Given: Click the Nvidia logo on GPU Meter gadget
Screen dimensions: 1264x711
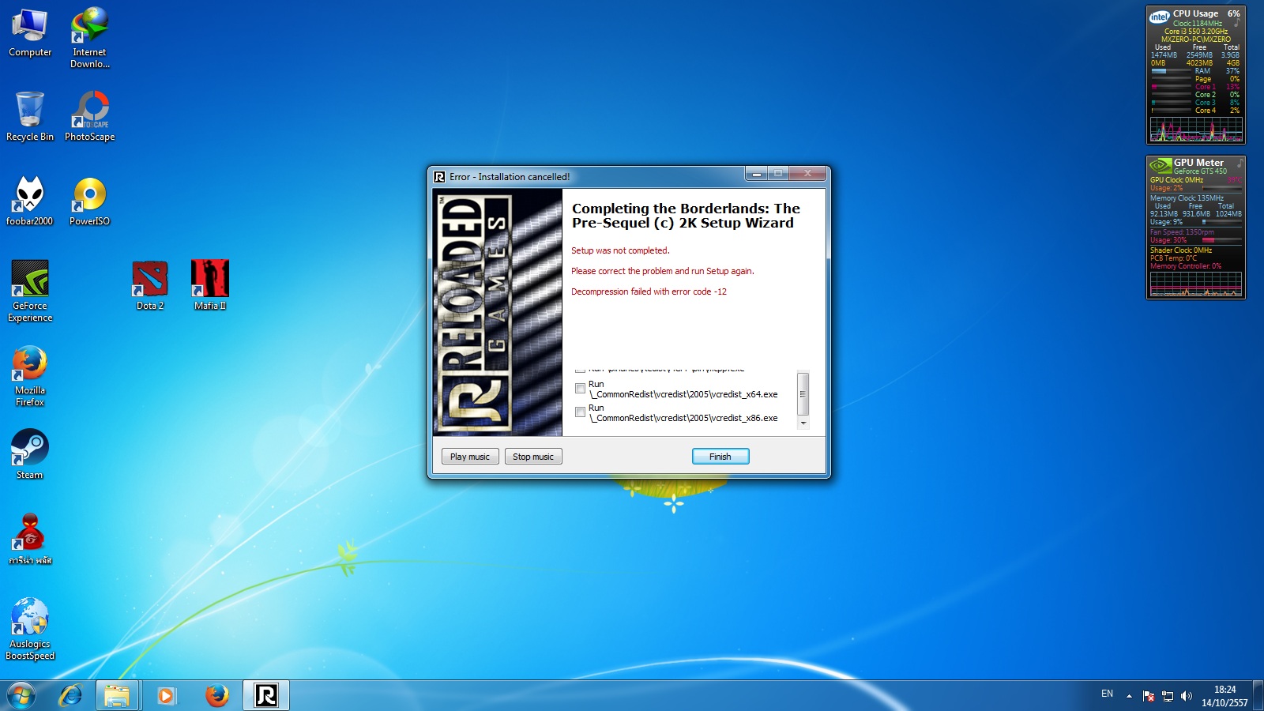Looking at the screenshot, I should (1161, 165).
